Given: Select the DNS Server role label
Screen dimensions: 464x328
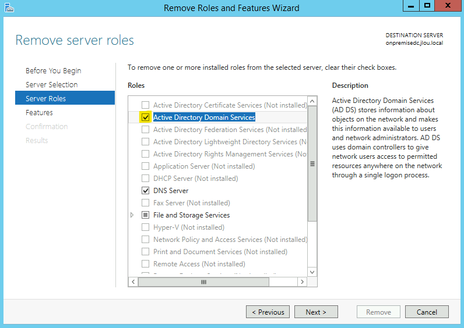Looking at the screenshot, I should pos(171,191).
